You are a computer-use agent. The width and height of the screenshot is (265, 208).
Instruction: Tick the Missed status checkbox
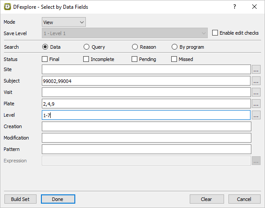(x=174, y=59)
